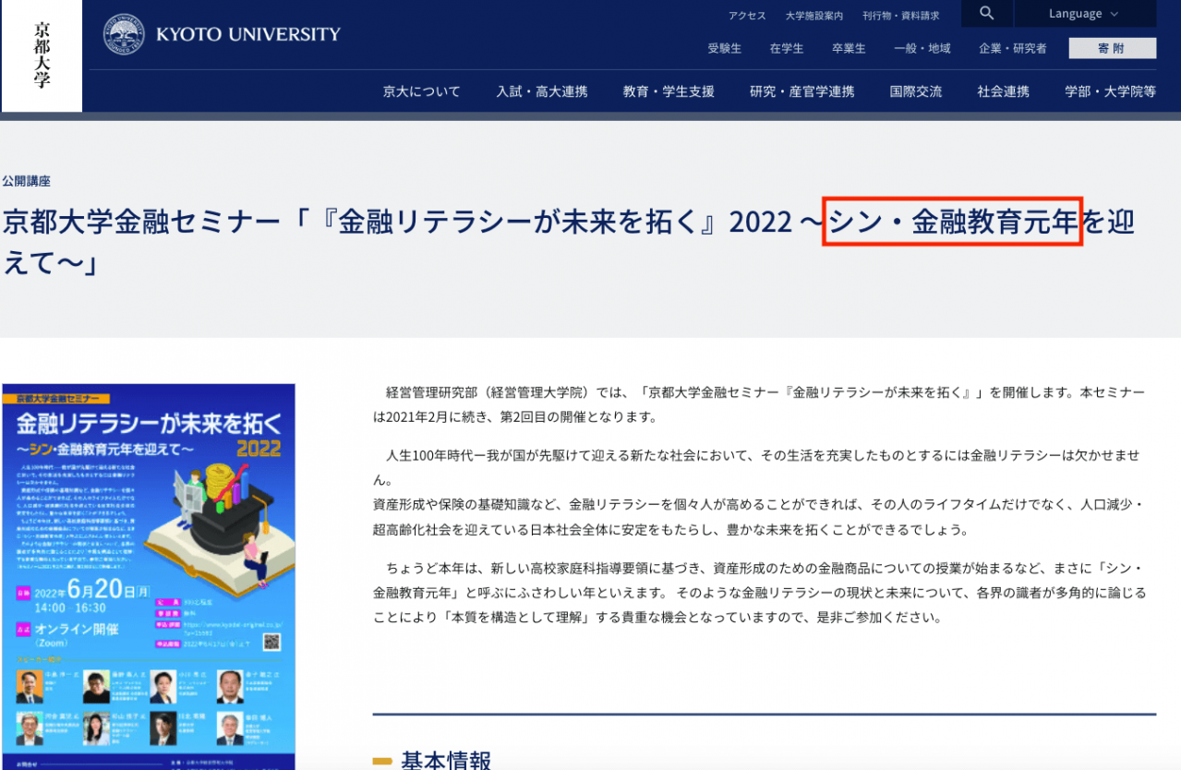The width and height of the screenshot is (1181, 770).
Task: Open the 社会連携 menu
Action: coord(1004,91)
